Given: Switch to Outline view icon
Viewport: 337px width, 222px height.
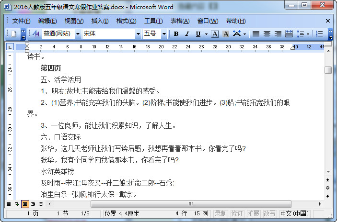Looking at the screenshot, I should coord(33,204).
